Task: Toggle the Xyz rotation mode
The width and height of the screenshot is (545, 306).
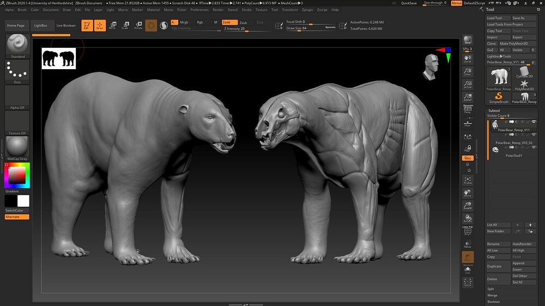Action: tap(468, 158)
